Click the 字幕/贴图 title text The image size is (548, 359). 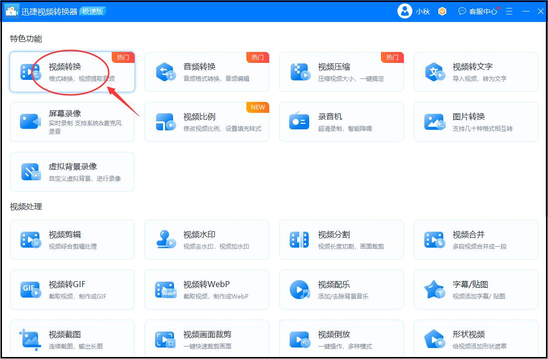470,285
